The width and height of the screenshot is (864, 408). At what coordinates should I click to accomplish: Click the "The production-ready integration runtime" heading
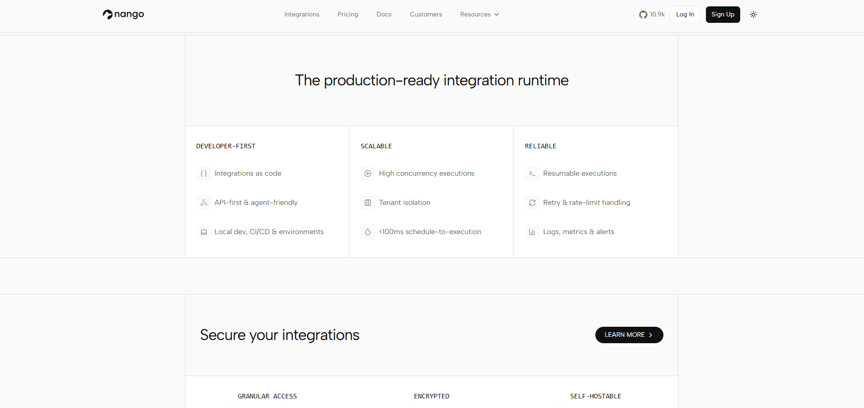[432, 80]
